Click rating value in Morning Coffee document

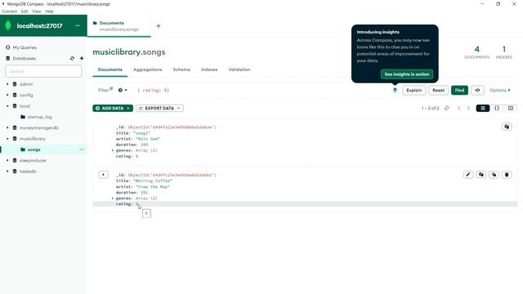coord(136,204)
